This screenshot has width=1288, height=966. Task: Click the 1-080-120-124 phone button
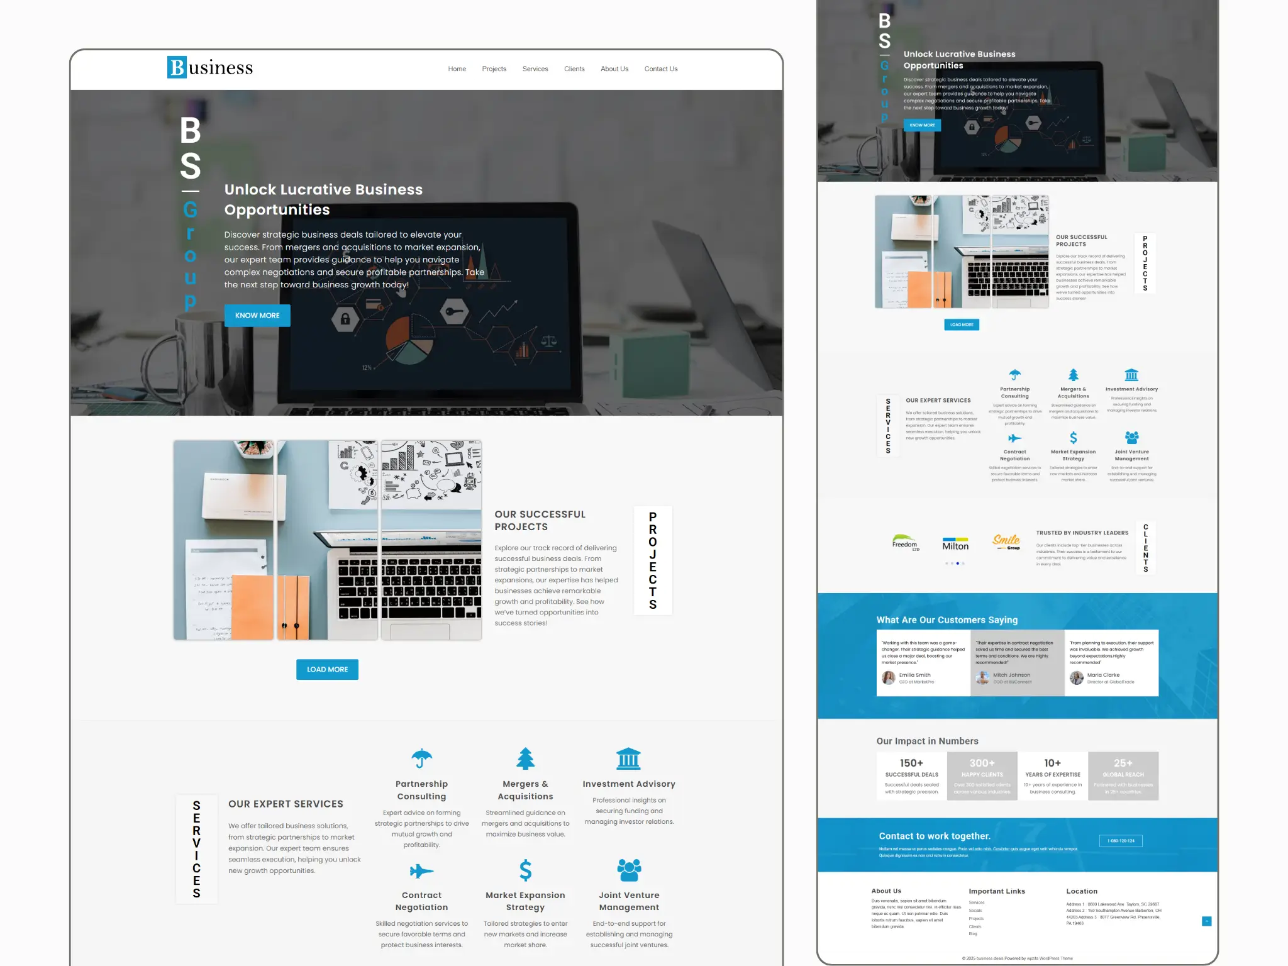[x=1121, y=841]
